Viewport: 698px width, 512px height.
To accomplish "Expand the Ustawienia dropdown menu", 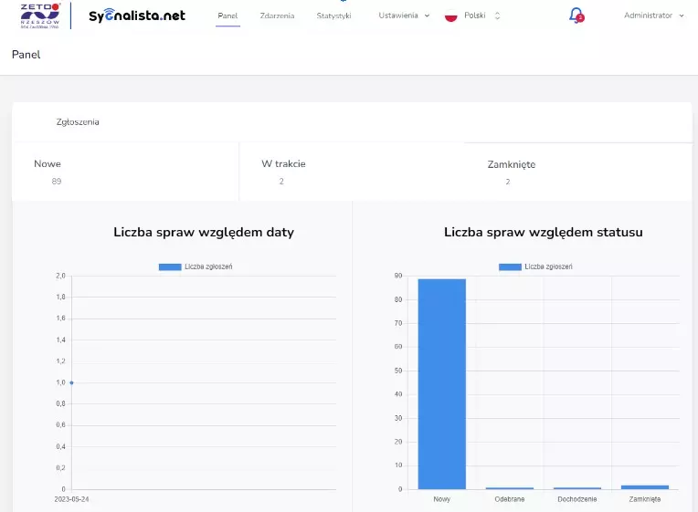I will [404, 16].
